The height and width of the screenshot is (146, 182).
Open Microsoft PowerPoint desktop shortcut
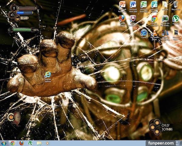[x=123, y=5]
